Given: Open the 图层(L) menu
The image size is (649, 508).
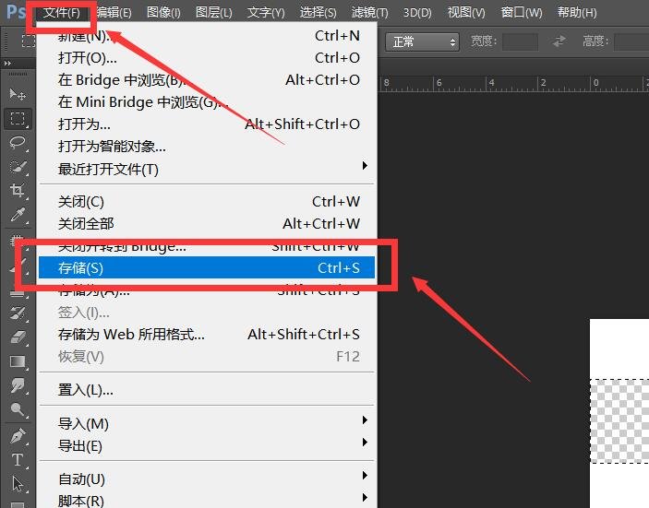Looking at the screenshot, I should (x=213, y=12).
